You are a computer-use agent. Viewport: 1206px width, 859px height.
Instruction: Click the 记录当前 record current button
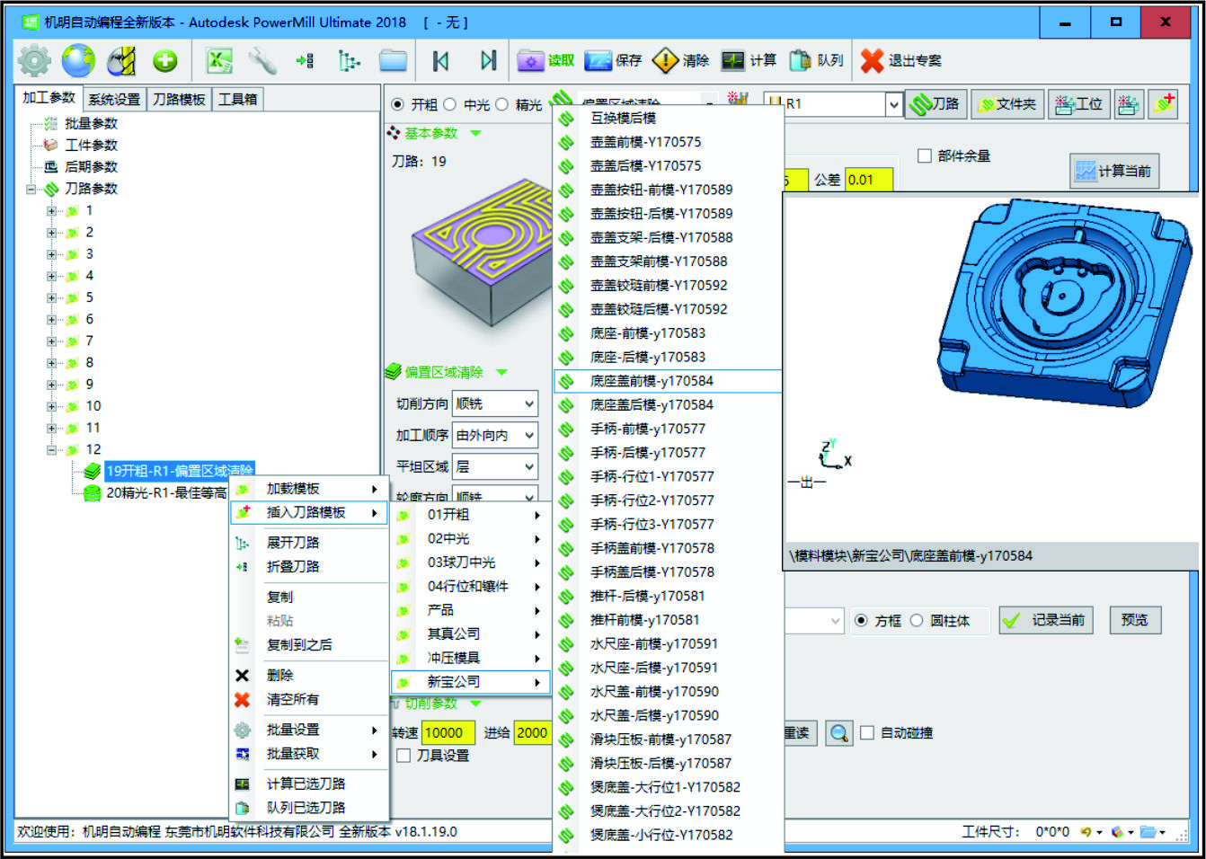[1046, 620]
